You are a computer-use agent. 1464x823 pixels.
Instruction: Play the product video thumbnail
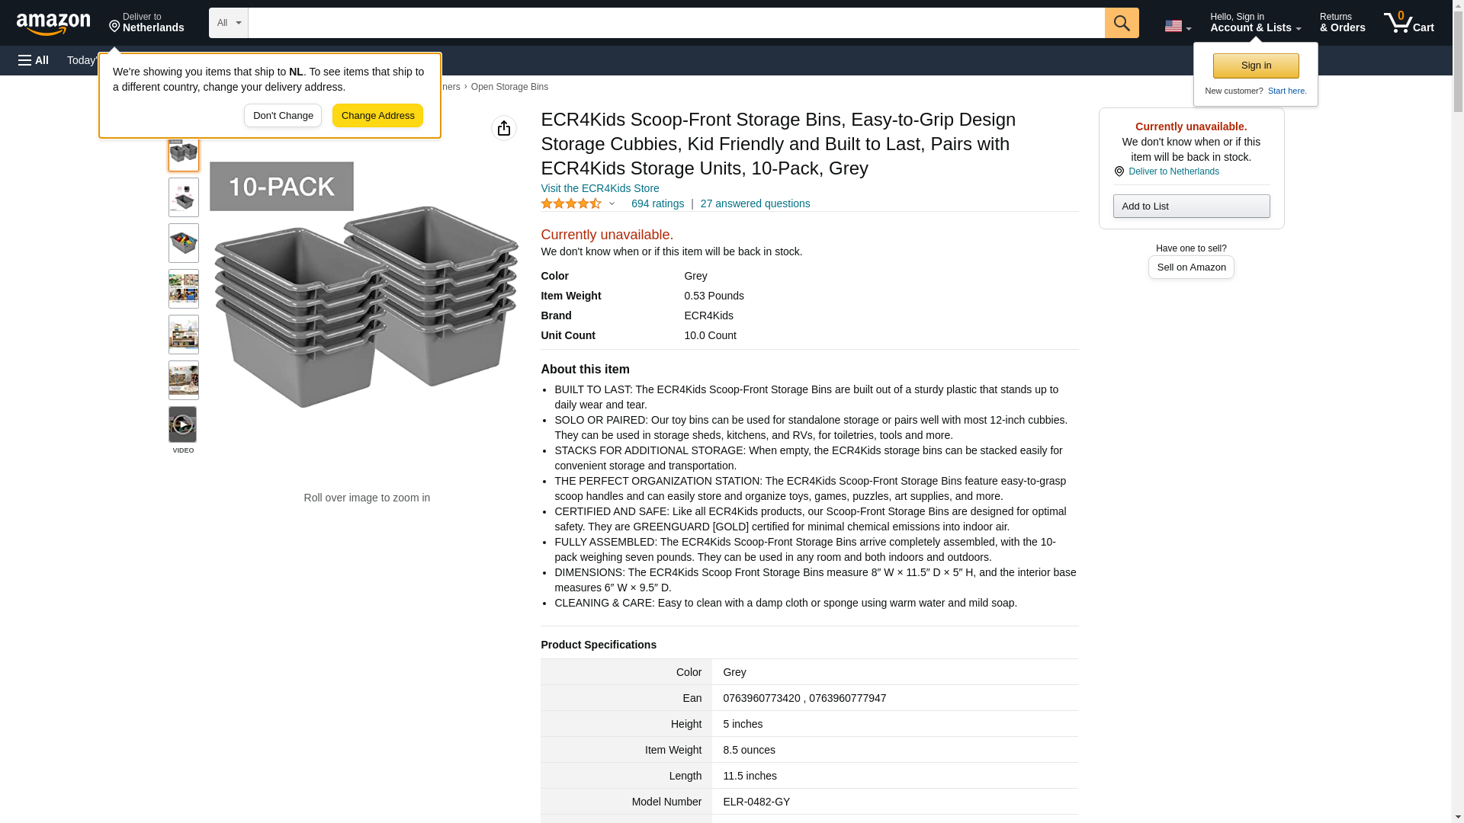tap(183, 424)
